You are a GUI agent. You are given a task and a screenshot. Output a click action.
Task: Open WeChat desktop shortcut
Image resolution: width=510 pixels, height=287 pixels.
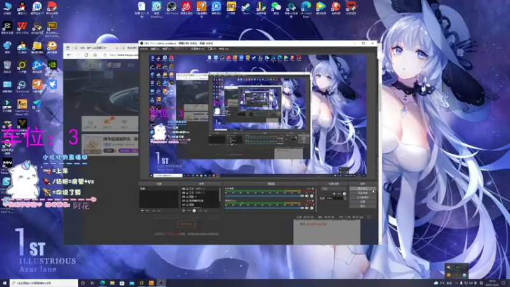pos(276,8)
